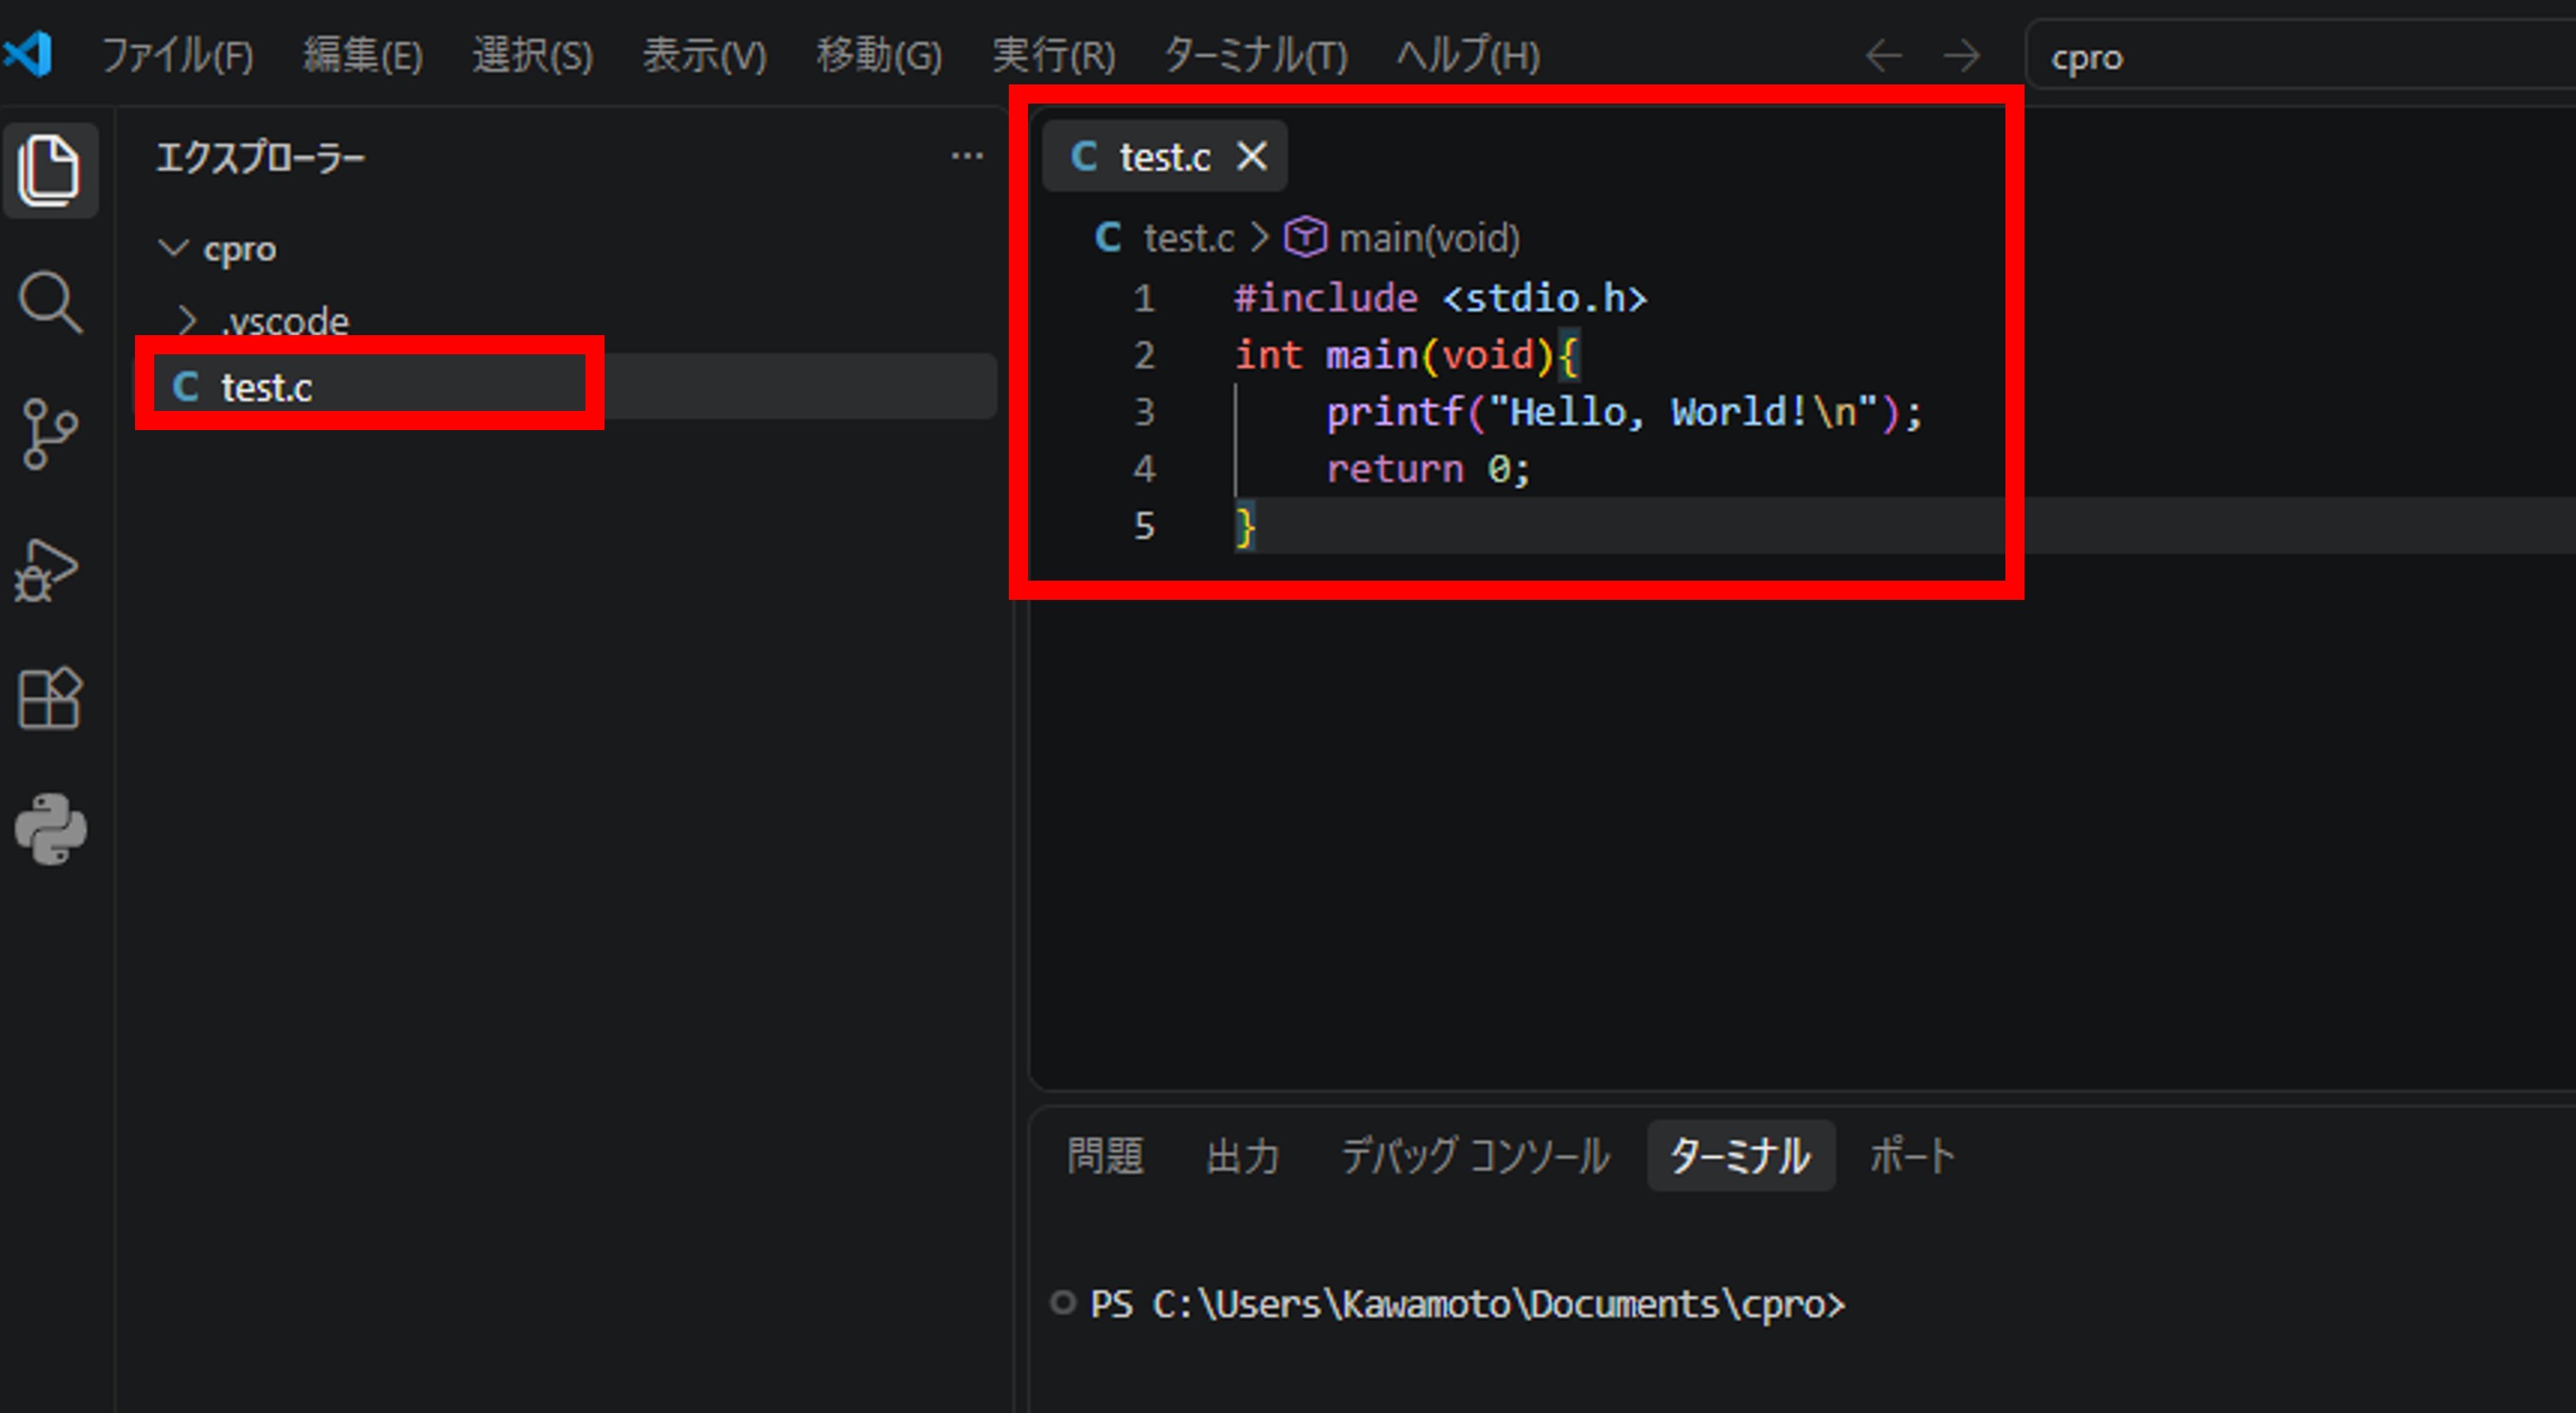Switch to the デバッグ コンソール tab
This screenshot has width=2576, height=1413.
1475,1156
